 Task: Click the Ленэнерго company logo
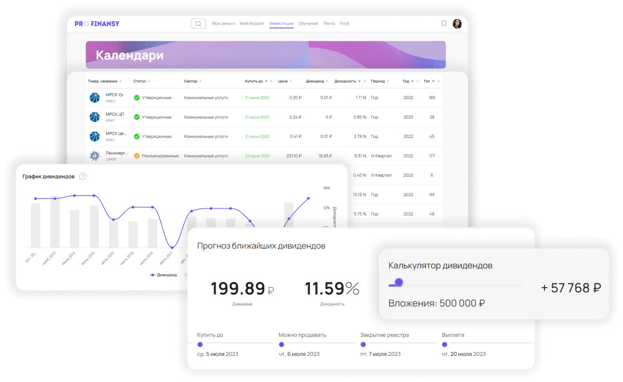95,156
